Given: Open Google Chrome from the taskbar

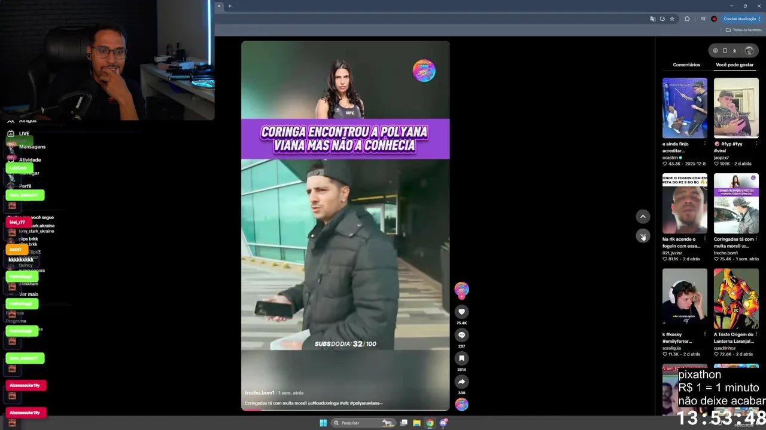Looking at the screenshot, I should point(430,423).
